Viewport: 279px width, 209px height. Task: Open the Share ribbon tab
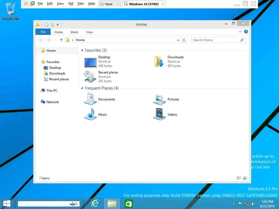coord(74,32)
